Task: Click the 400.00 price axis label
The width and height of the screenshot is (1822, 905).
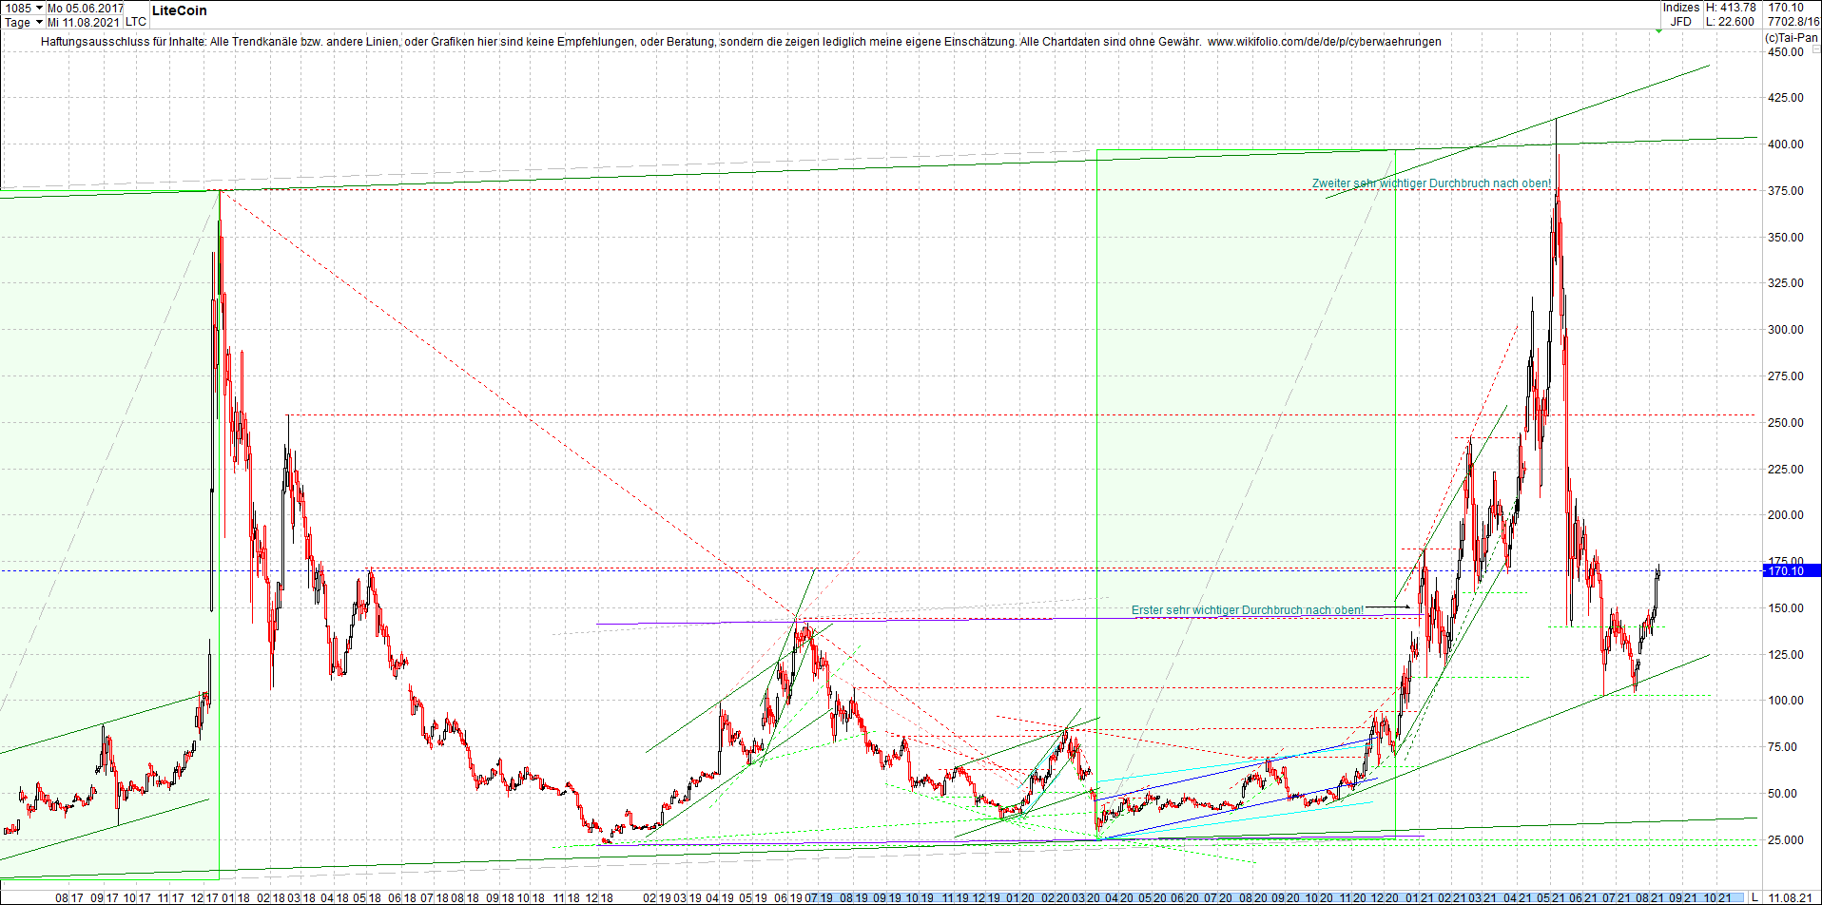Action: pos(1786,144)
